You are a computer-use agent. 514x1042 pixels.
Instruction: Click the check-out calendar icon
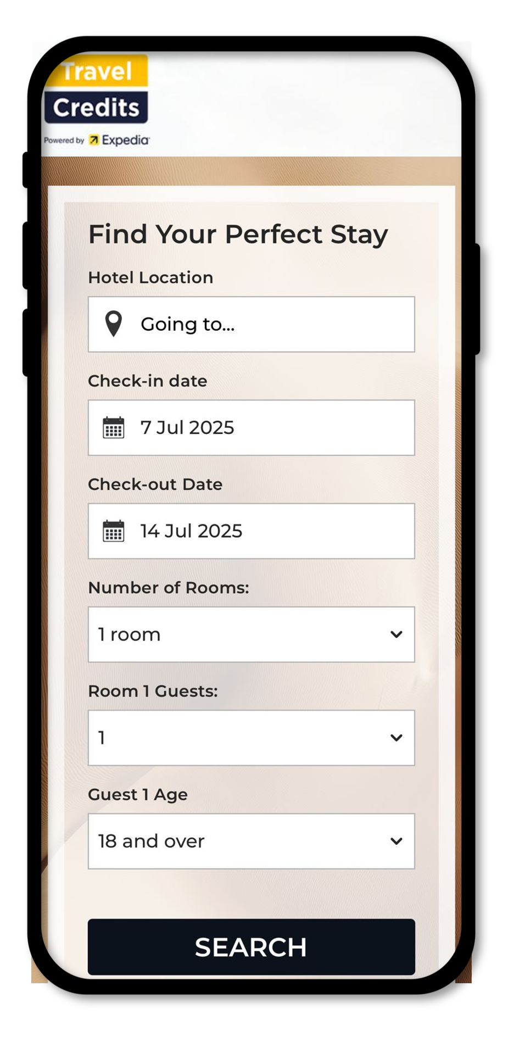coord(114,531)
